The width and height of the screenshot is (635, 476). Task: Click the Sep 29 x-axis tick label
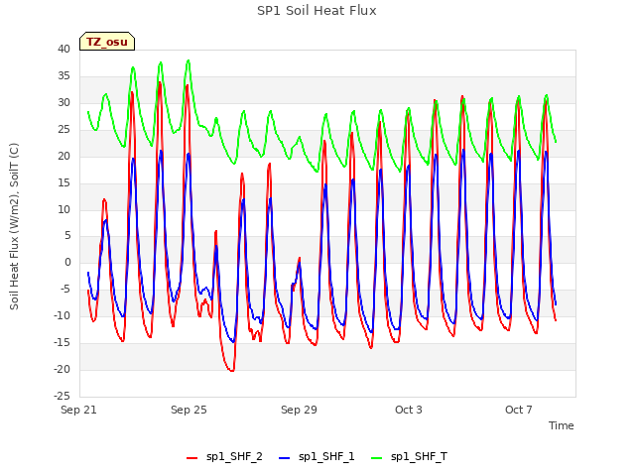(299, 410)
